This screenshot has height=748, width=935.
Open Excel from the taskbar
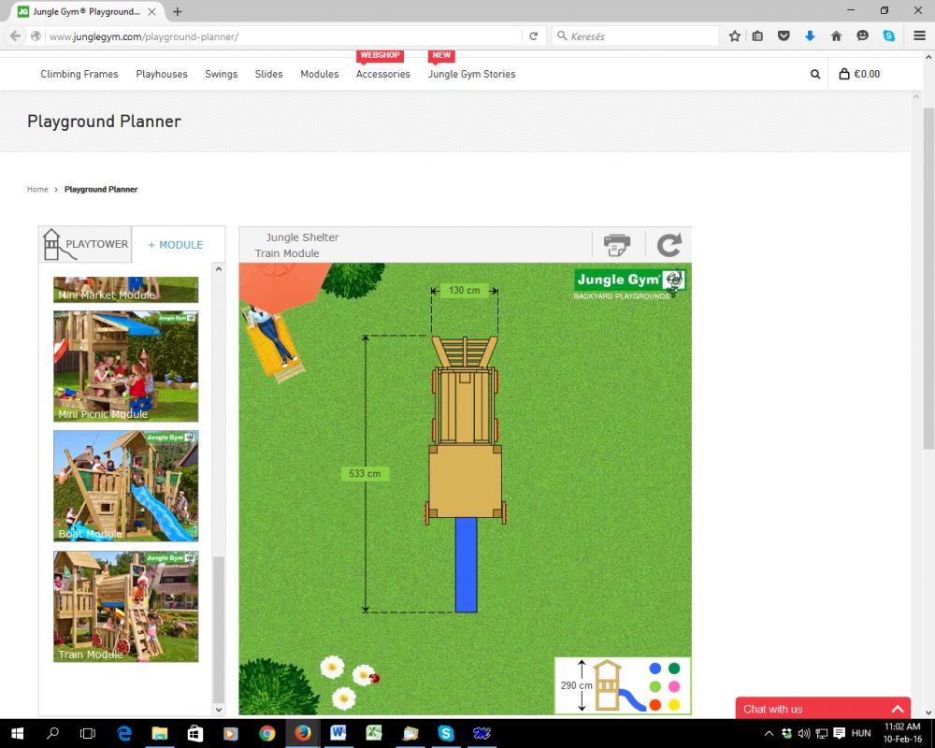(x=374, y=733)
